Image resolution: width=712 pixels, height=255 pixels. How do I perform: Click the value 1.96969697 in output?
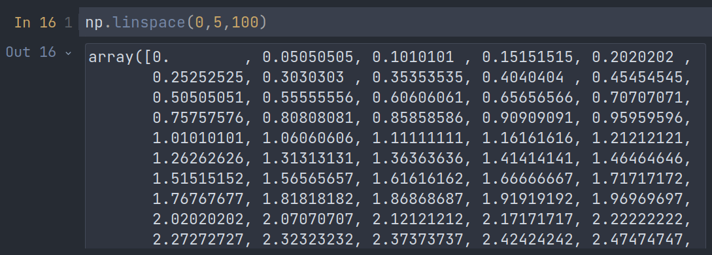(x=637, y=199)
